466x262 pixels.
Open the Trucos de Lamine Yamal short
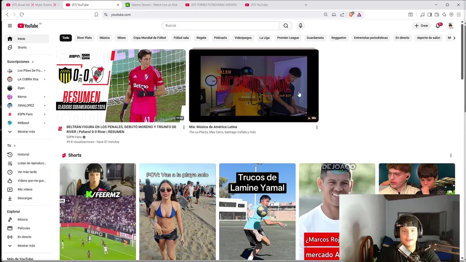coord(257,212)
